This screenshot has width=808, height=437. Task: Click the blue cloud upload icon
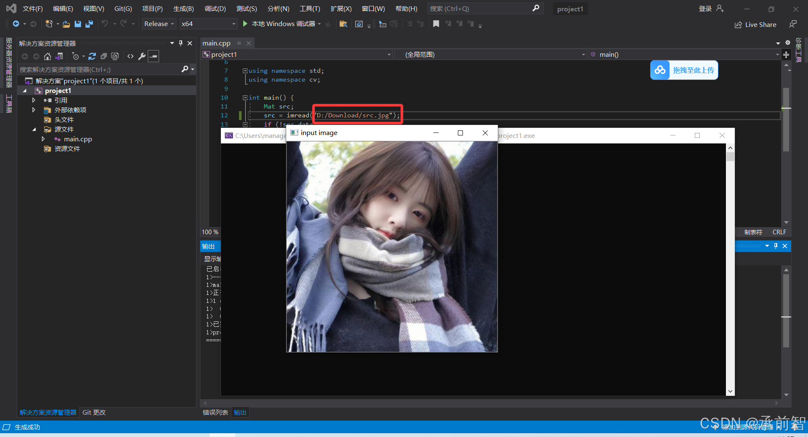click(660, 70)
